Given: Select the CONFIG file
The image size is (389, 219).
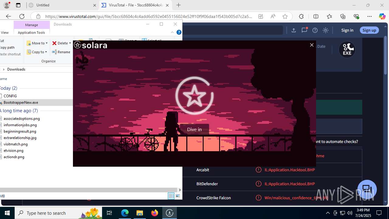Looking at the screenshot, I should 10,96.
